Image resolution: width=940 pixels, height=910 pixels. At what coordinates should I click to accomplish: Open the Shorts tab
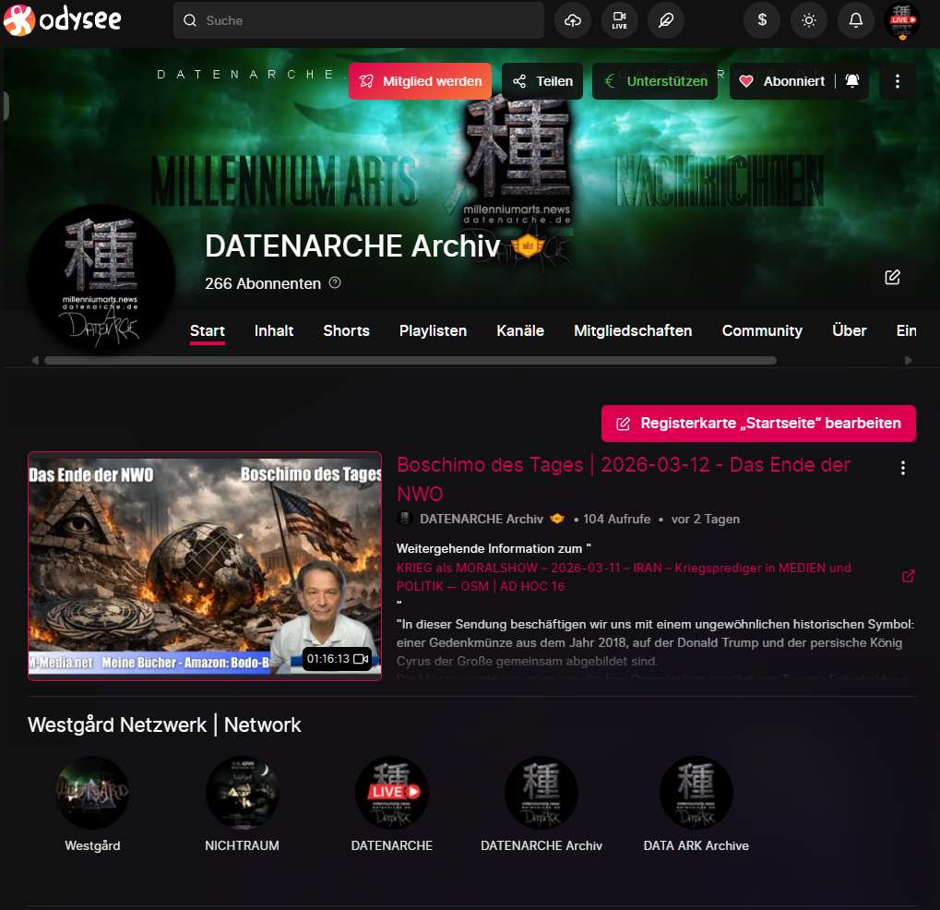point(347,330)
